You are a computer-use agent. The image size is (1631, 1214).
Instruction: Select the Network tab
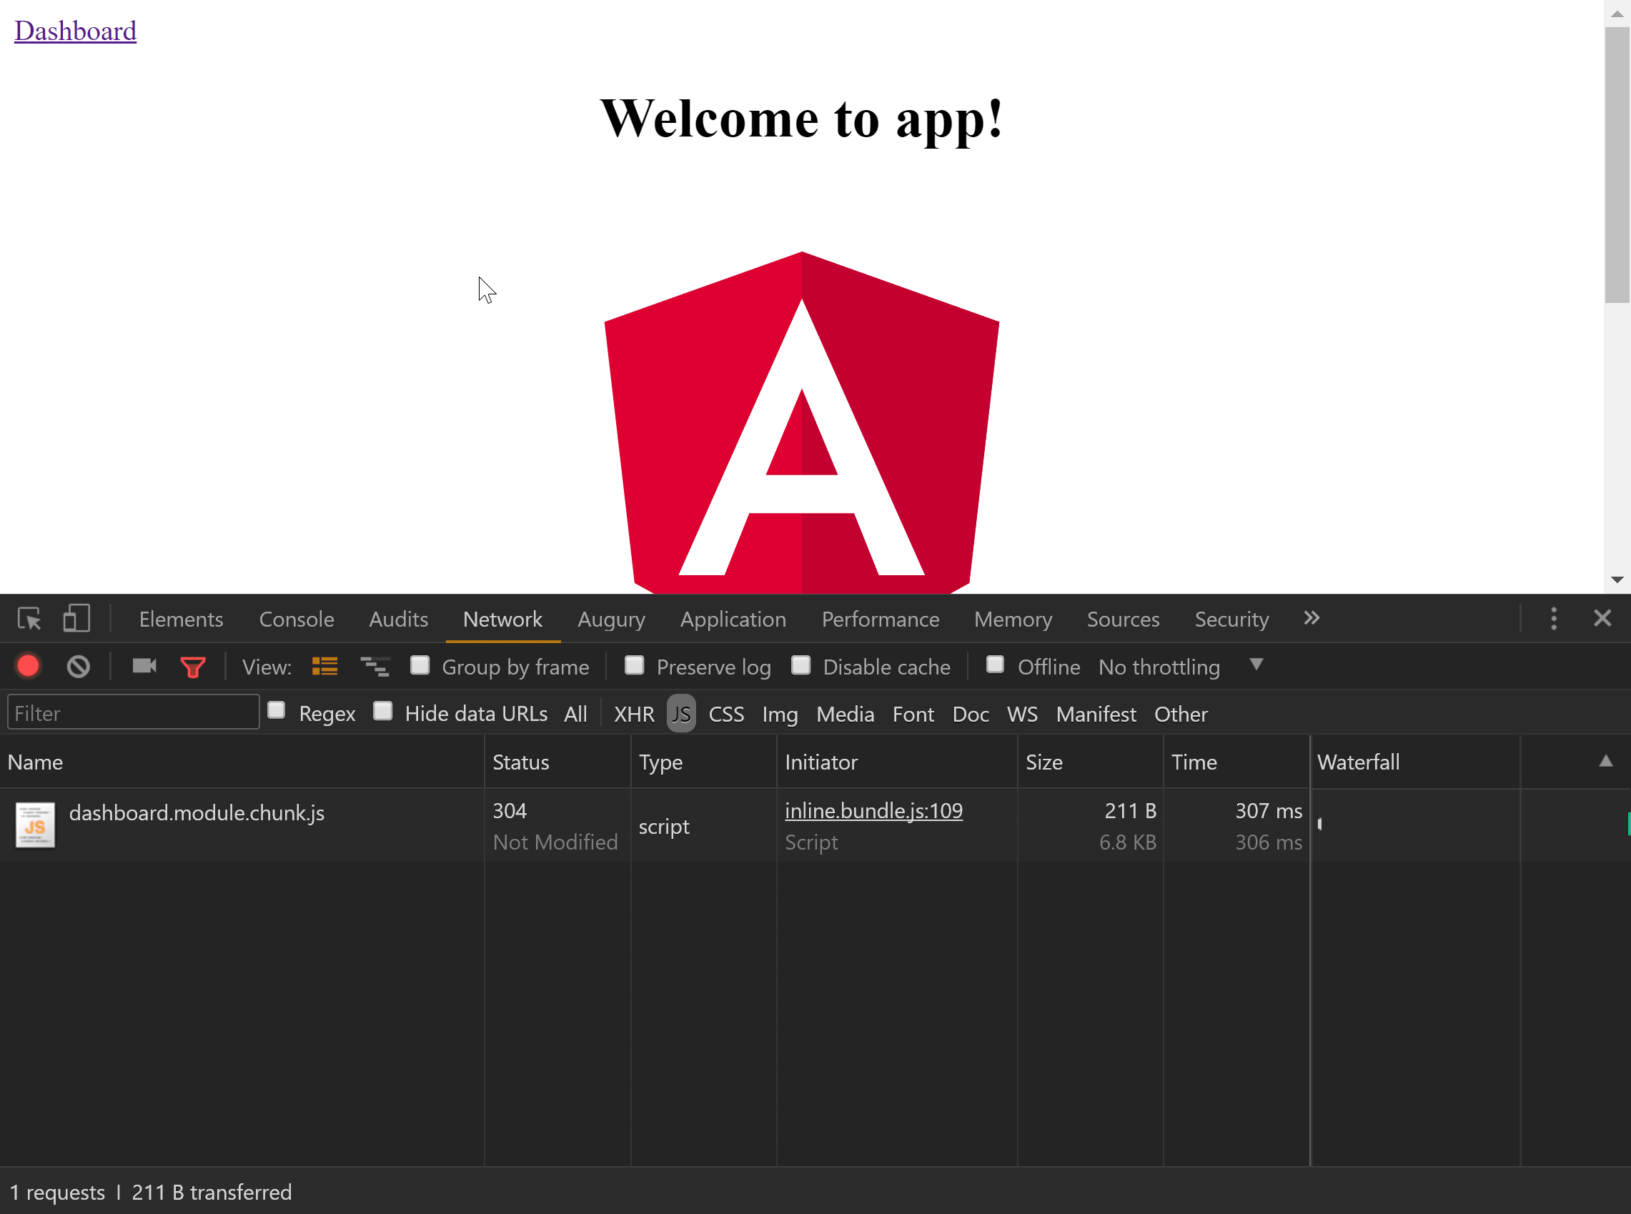click(502, 620)
